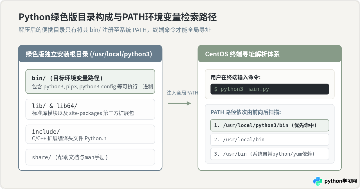Image resolution: width=360 pixels, height=189 pixels.
Task: Click the label '用户在终端输入命令:'
Action: [235, 78]
